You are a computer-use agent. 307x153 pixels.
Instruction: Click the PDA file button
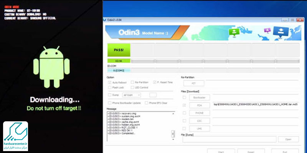tap(200, 105)
